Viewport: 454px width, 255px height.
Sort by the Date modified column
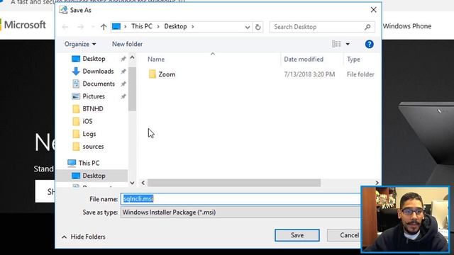pyautogui.click(x=304, y=59)
